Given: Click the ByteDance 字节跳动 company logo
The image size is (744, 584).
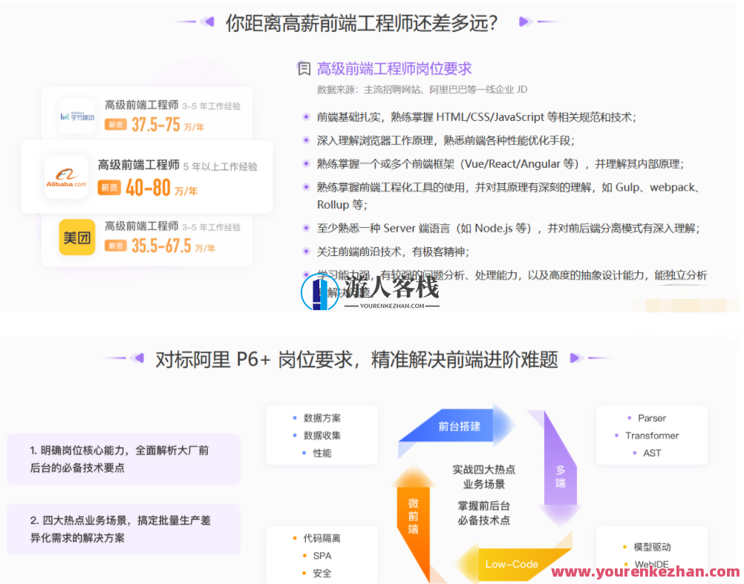Looking at the screenshot, I should [x=75, y=115].
